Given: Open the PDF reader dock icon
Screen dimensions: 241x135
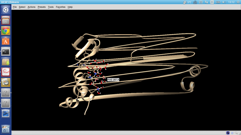Looking at the screenshot, I should coord(6,72).
